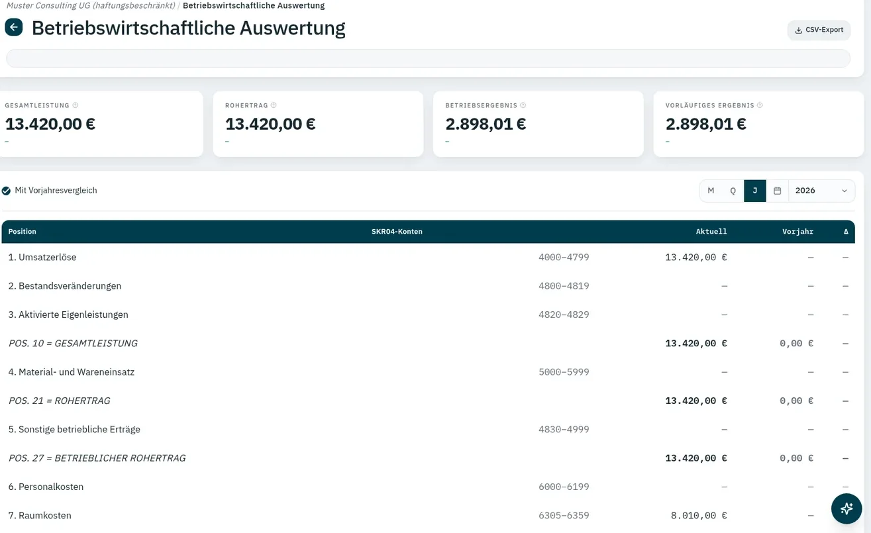This screenshot has width=871, height=533.
Task: Click Raumkosten amount 8.010,00 €
Action: [x=699, y=516]
